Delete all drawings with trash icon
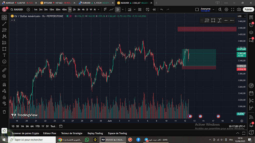Screen dimensions: 255x143 (x=4, y=112)
